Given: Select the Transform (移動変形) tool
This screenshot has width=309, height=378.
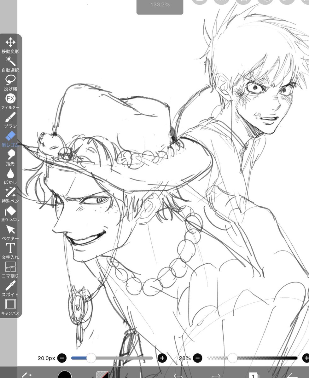Looking at the screenshot, I should (x=10, y=45).
